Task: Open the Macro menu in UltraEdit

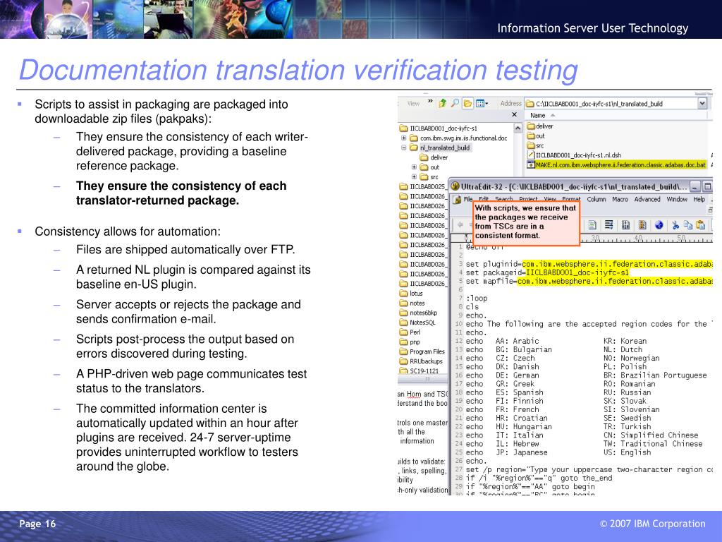Action: point(620,199)
